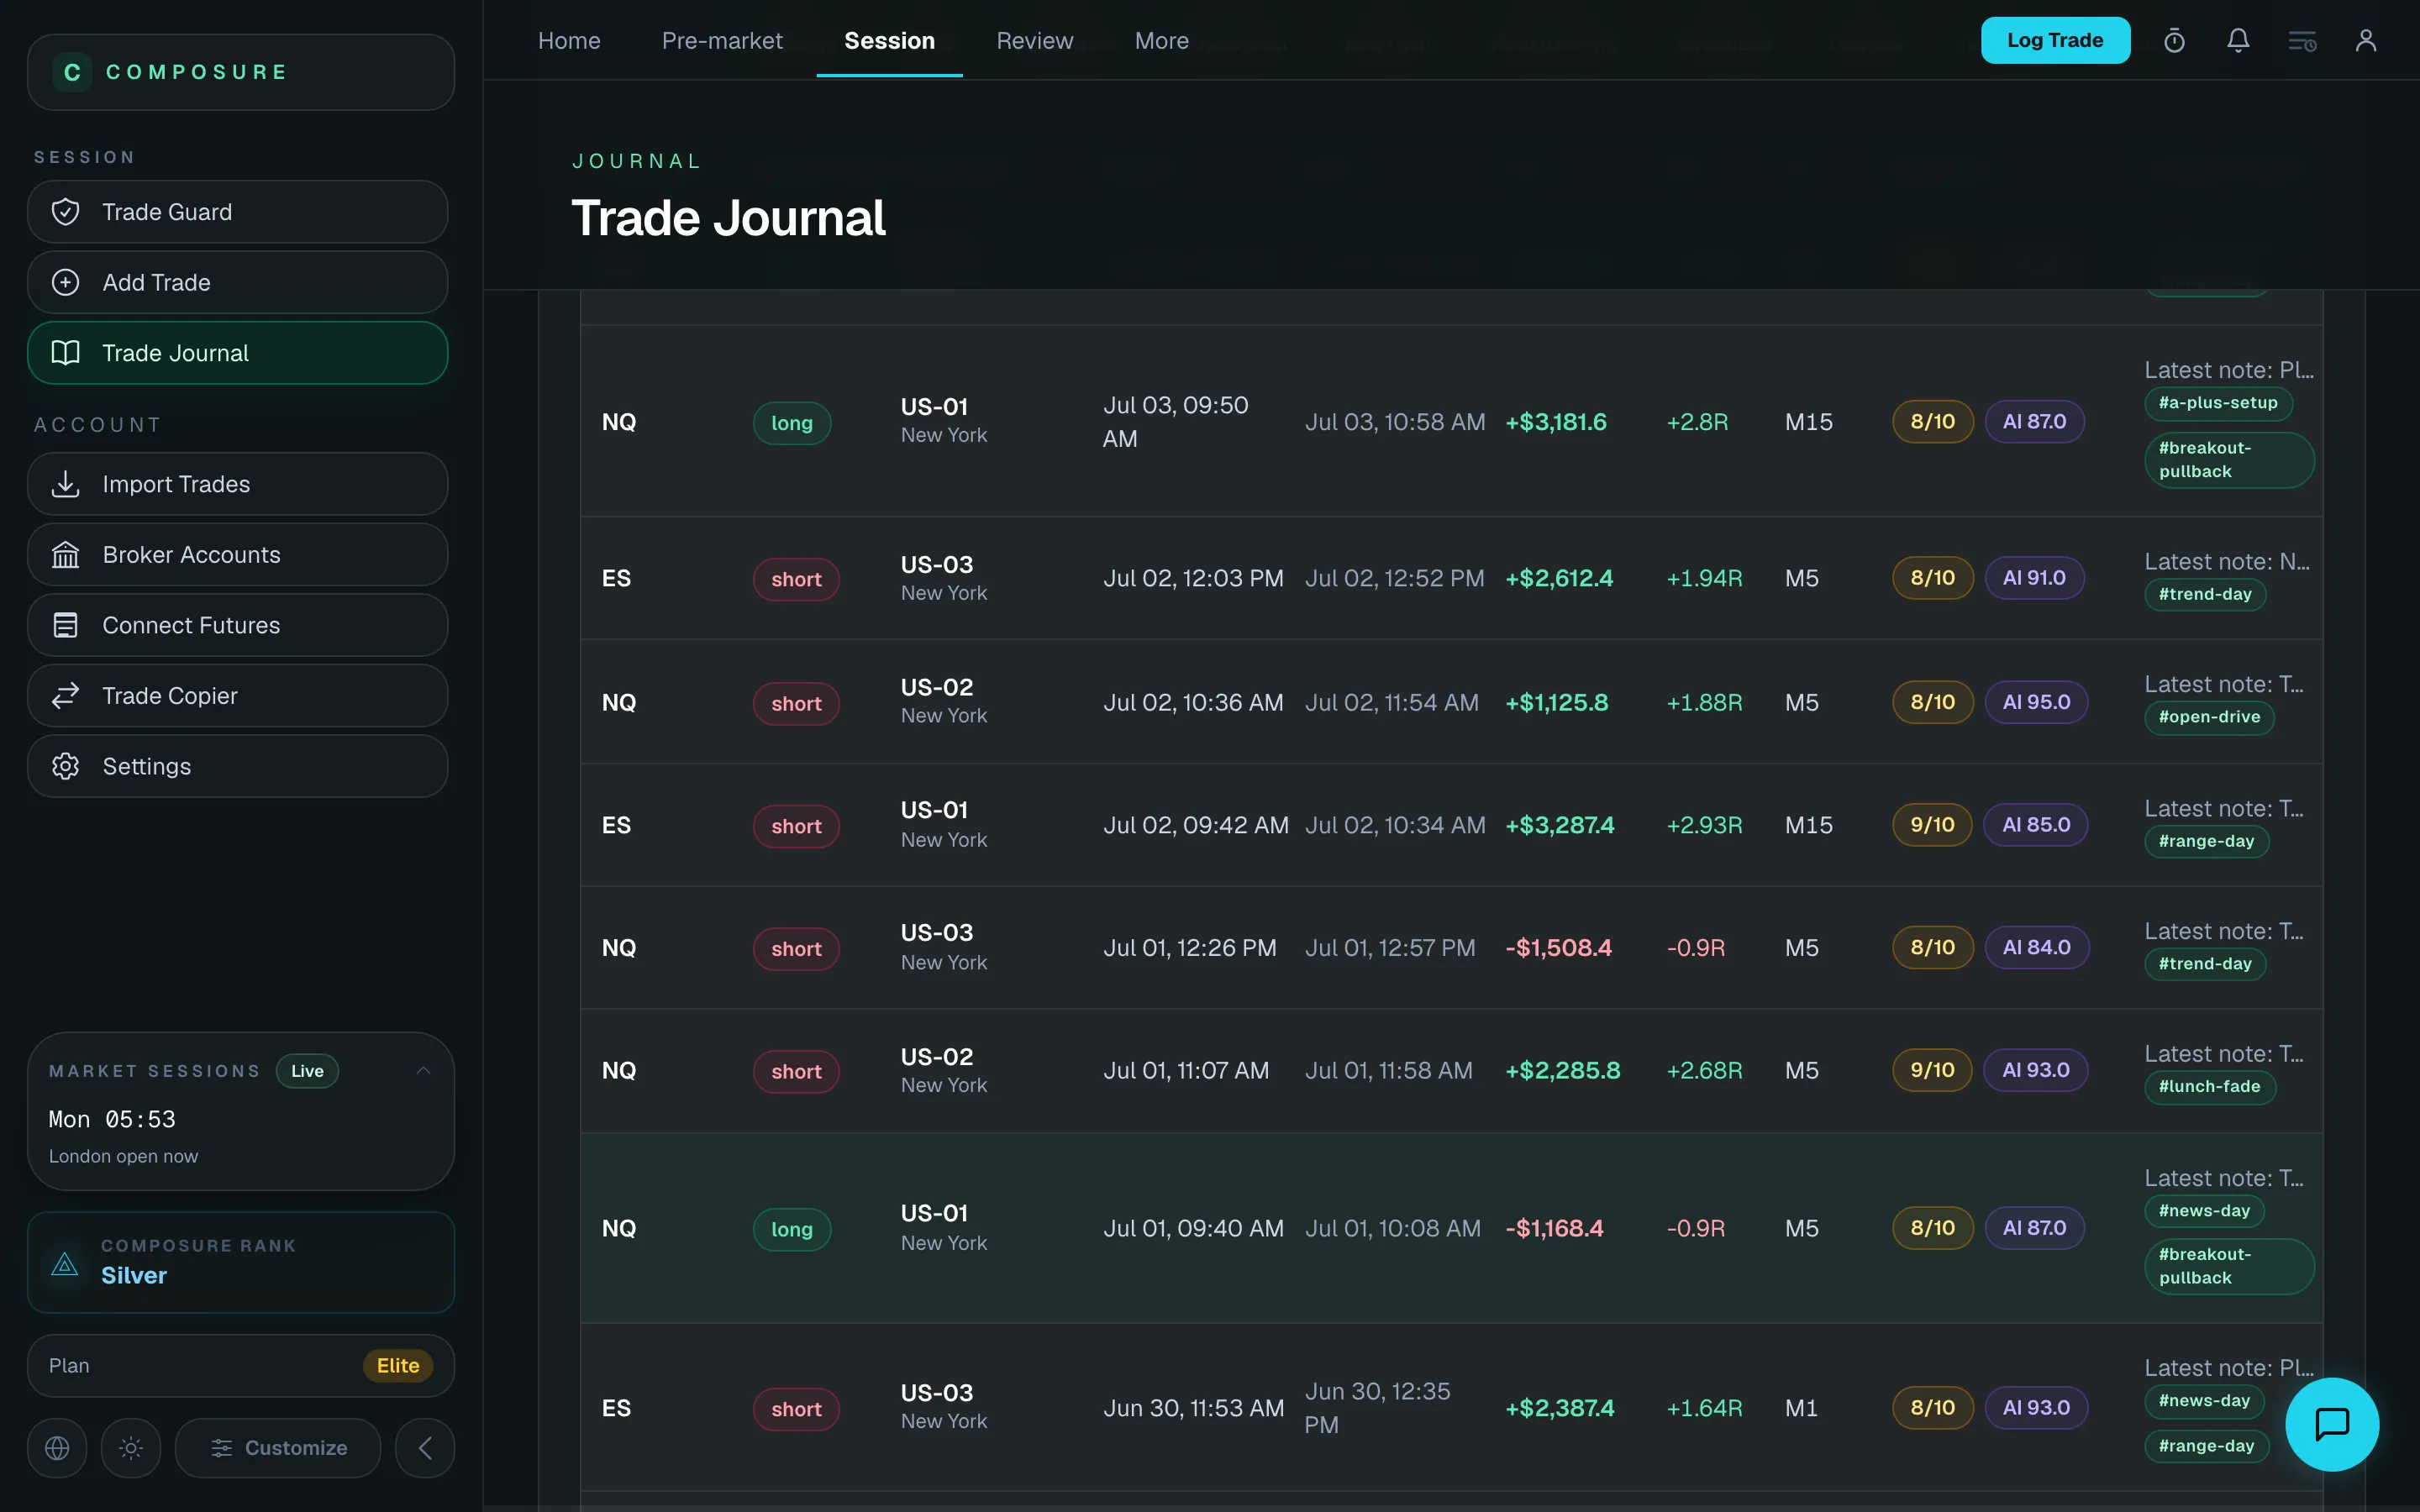Click the Trade Journal book icon
The width and height of the screenshot is (2420, 1512).
click(66, 353)
